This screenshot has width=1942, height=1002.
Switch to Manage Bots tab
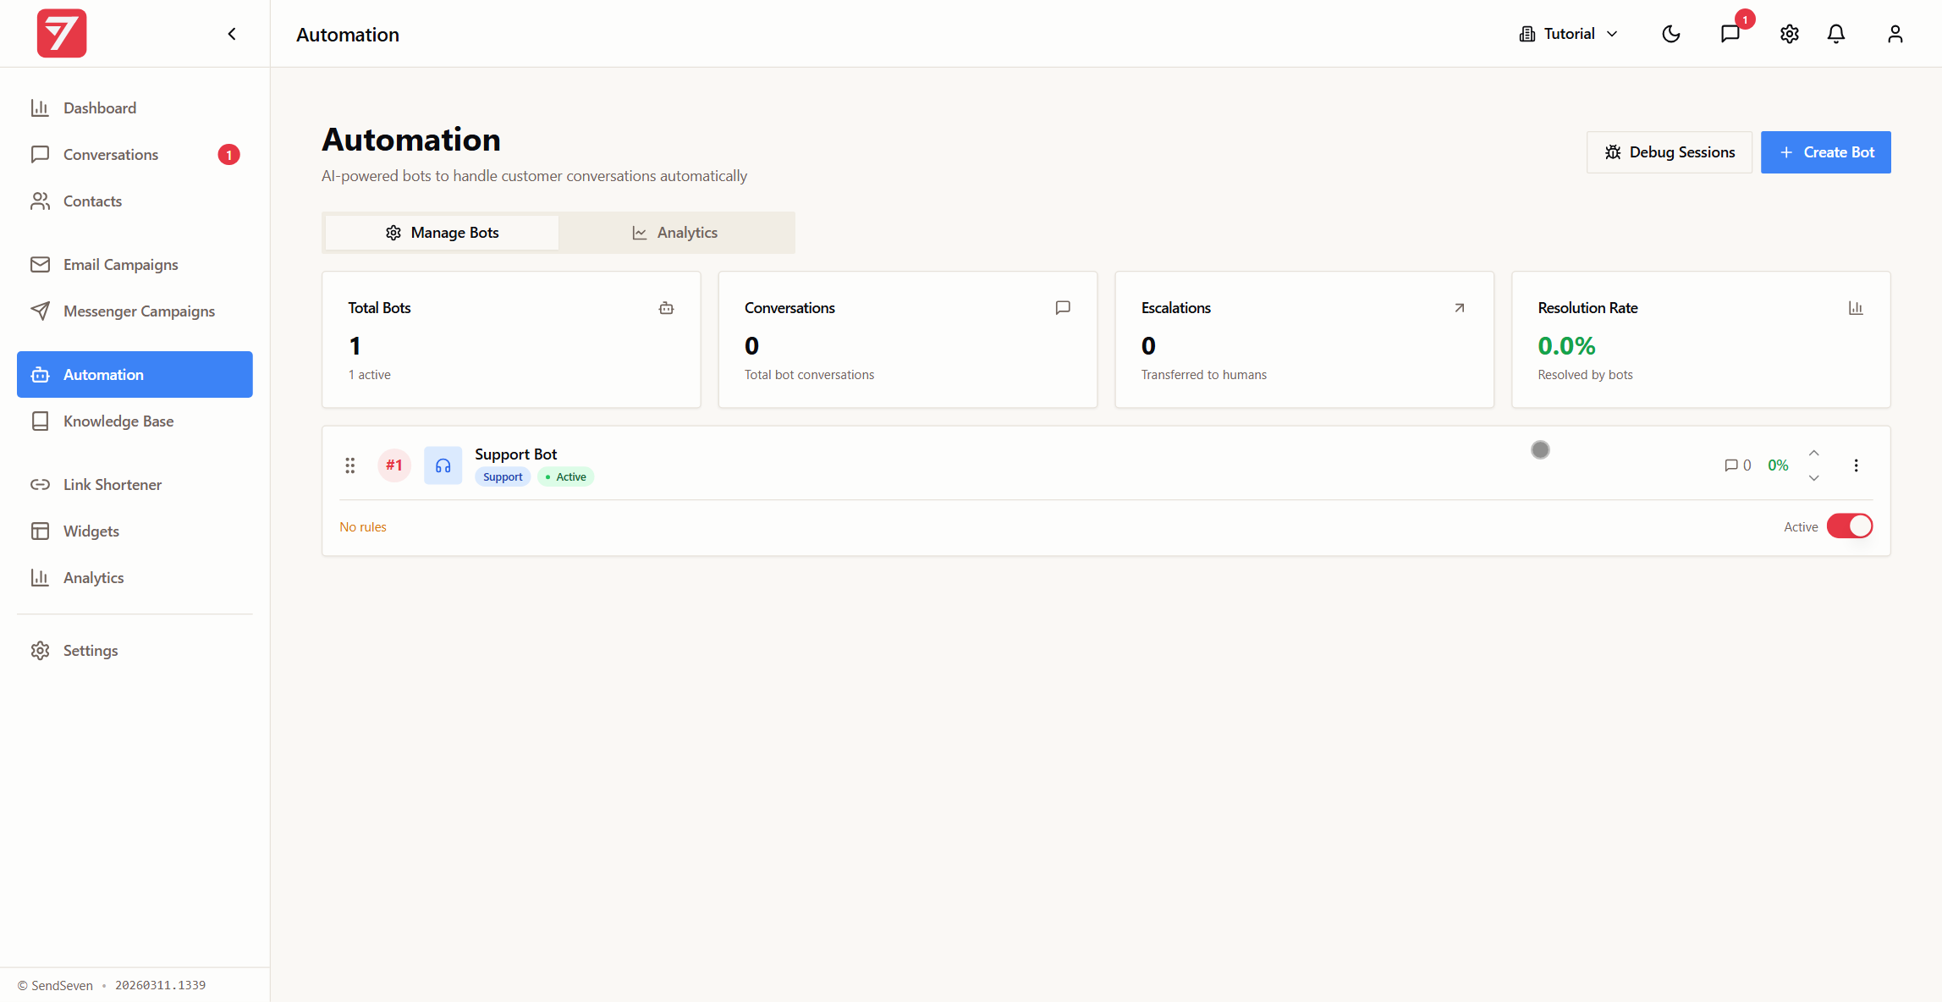point(442,233)
